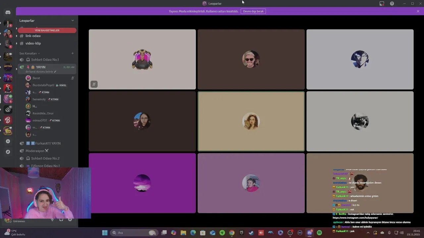The width and height of the screenshot is (424, 238).
Task: Switch to Discord taskbar icon
Action: click(310, 233)
